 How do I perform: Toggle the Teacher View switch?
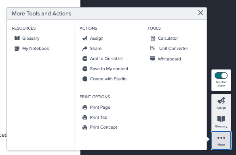[x=221, y=75]
